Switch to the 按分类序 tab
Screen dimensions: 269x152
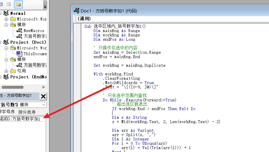pos(27,112)
